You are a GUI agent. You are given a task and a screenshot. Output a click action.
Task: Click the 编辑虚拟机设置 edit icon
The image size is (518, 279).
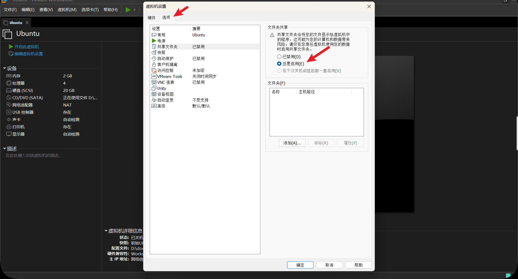pos(11,54)
